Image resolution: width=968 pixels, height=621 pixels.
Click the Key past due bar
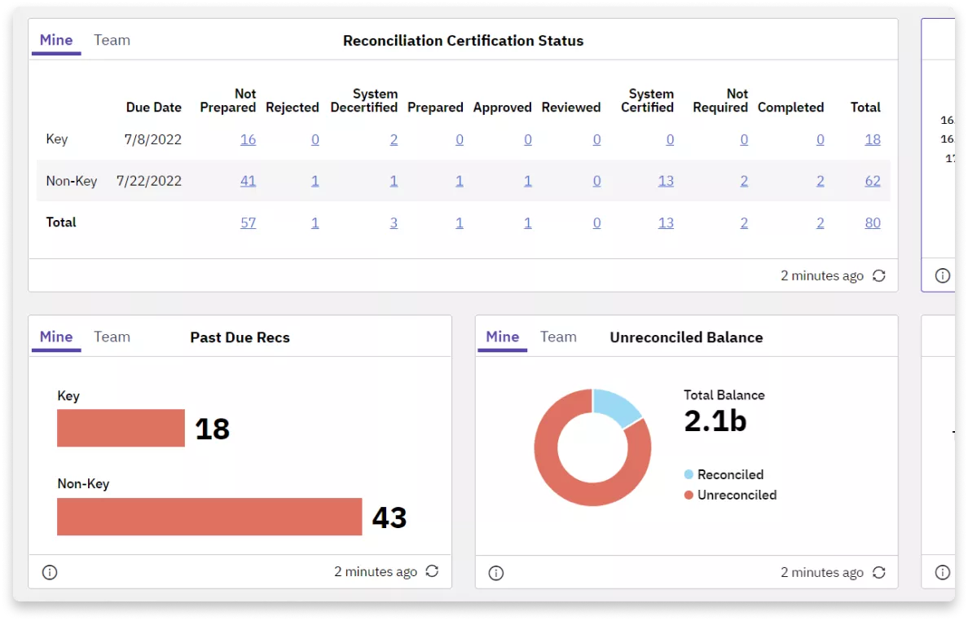tap(121, 428)
